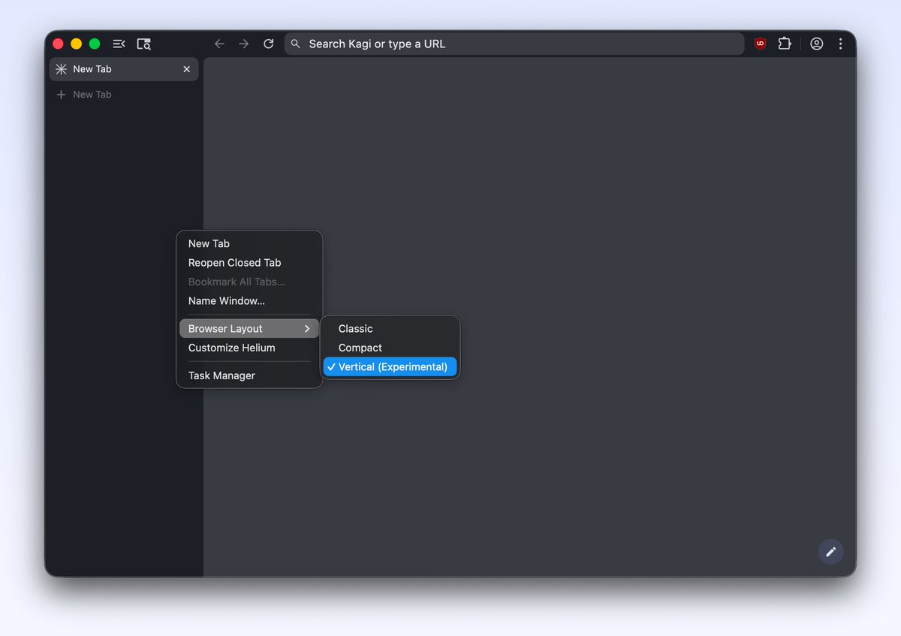The image size is (901, 636).
Task: Open the uBlock Origin shield extension
Action: (761, 44)
